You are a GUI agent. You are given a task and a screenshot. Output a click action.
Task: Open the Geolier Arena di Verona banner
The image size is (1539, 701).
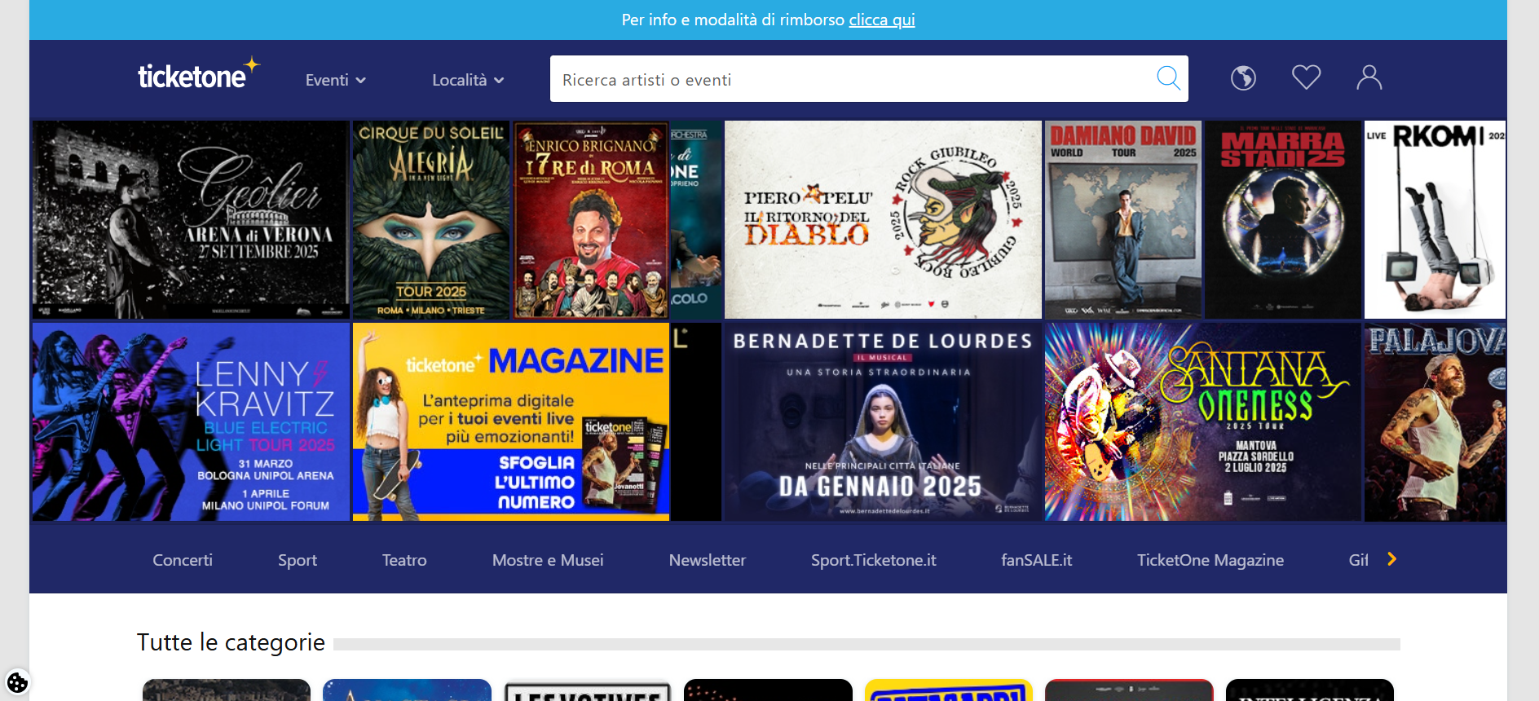[191, 219]
